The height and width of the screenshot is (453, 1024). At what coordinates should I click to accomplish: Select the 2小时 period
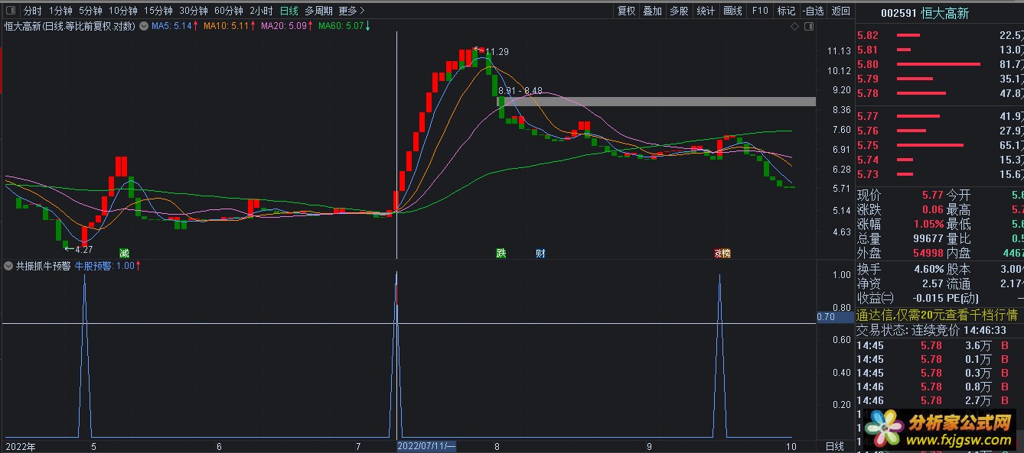pyautogui.click(x=261, y=11)
